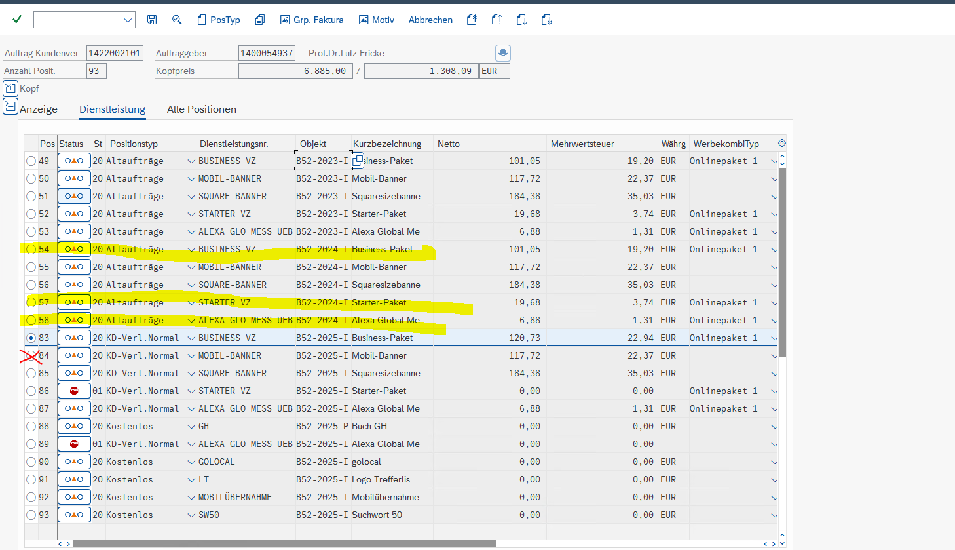Click the status icon in row 49

(x=74, y=161)
